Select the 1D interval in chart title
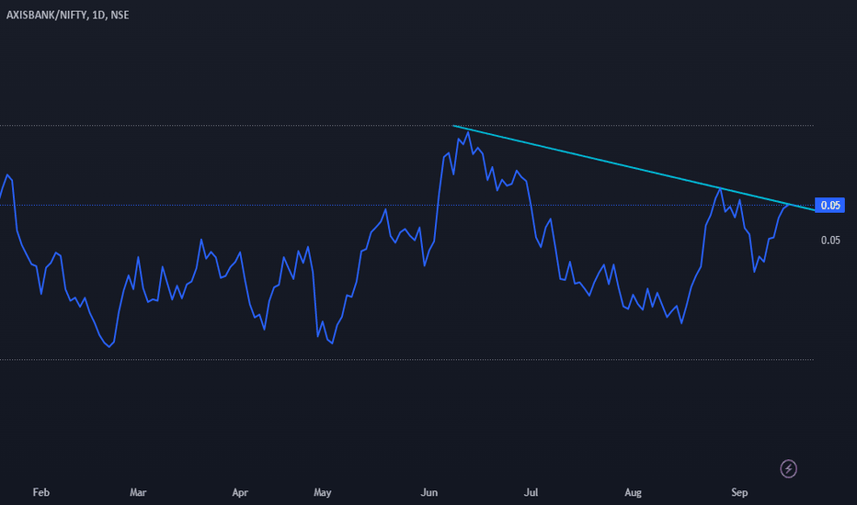This screenshot has height=505, width=857. [98, 16]
